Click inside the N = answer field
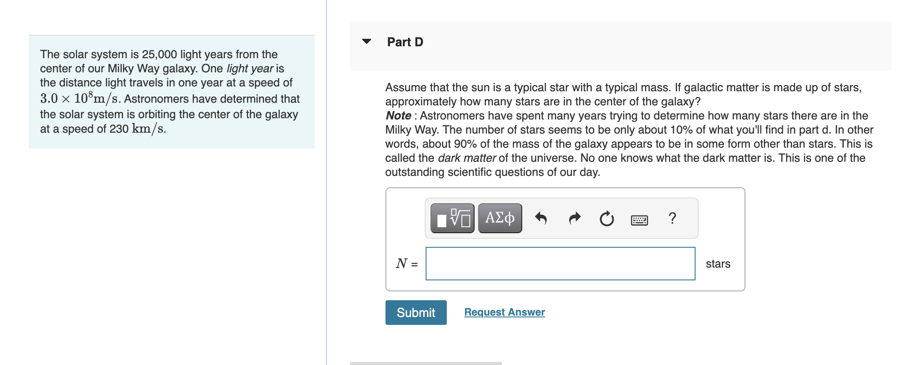913x365 pixels. (559, 263)
